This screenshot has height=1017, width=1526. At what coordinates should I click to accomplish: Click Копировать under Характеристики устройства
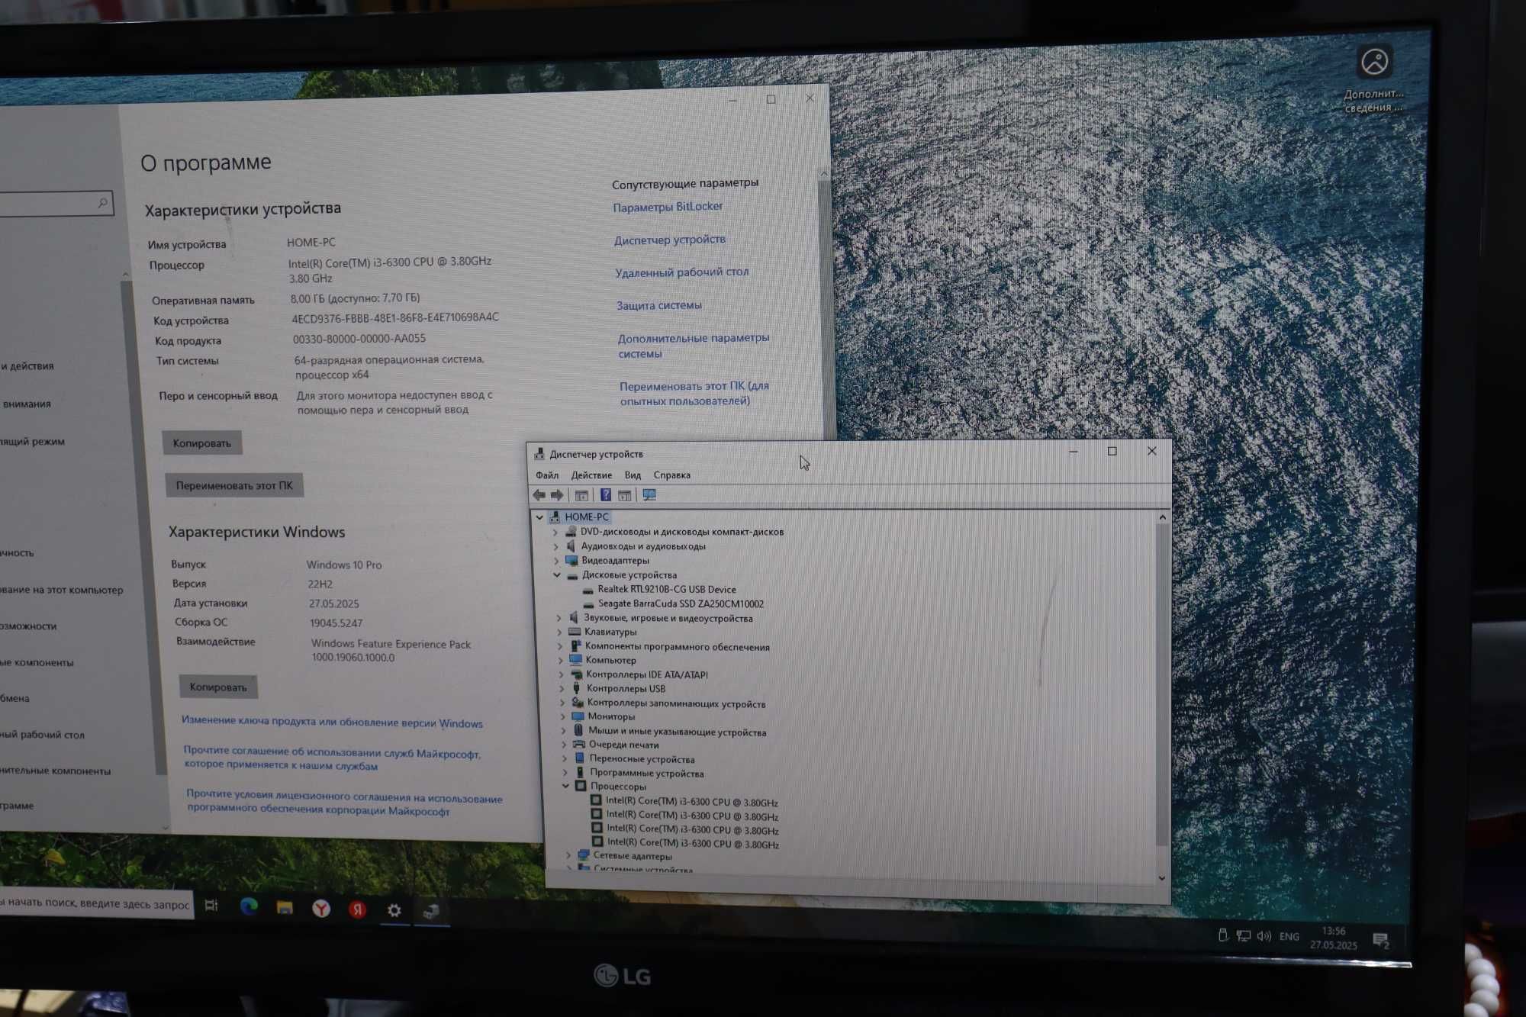tap(202, 443)
